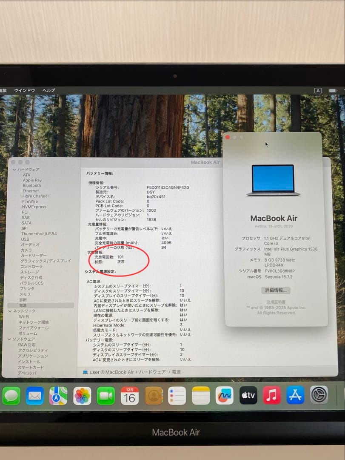The image size is (345, 460).
Task: Open the Notes app
Action: [200, 396]
